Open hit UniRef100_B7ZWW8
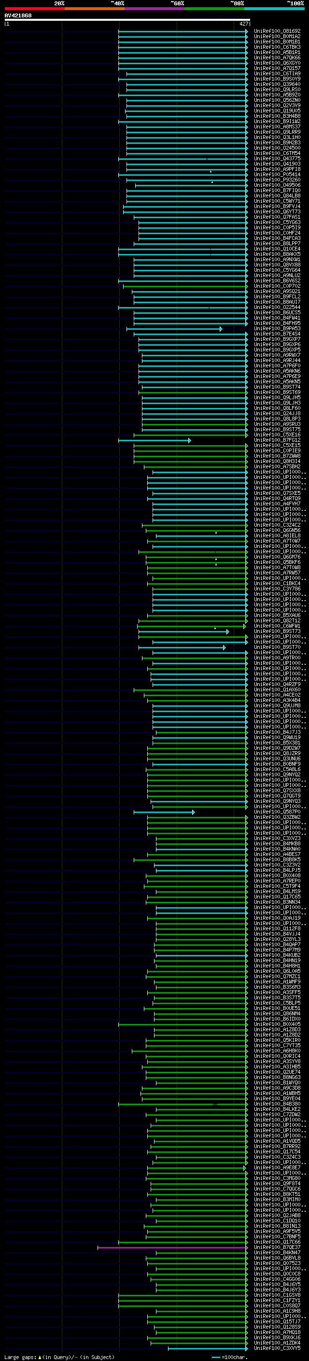Viewport: 309px width, 1361px height. pyautogui.click(x=277, y=456)
